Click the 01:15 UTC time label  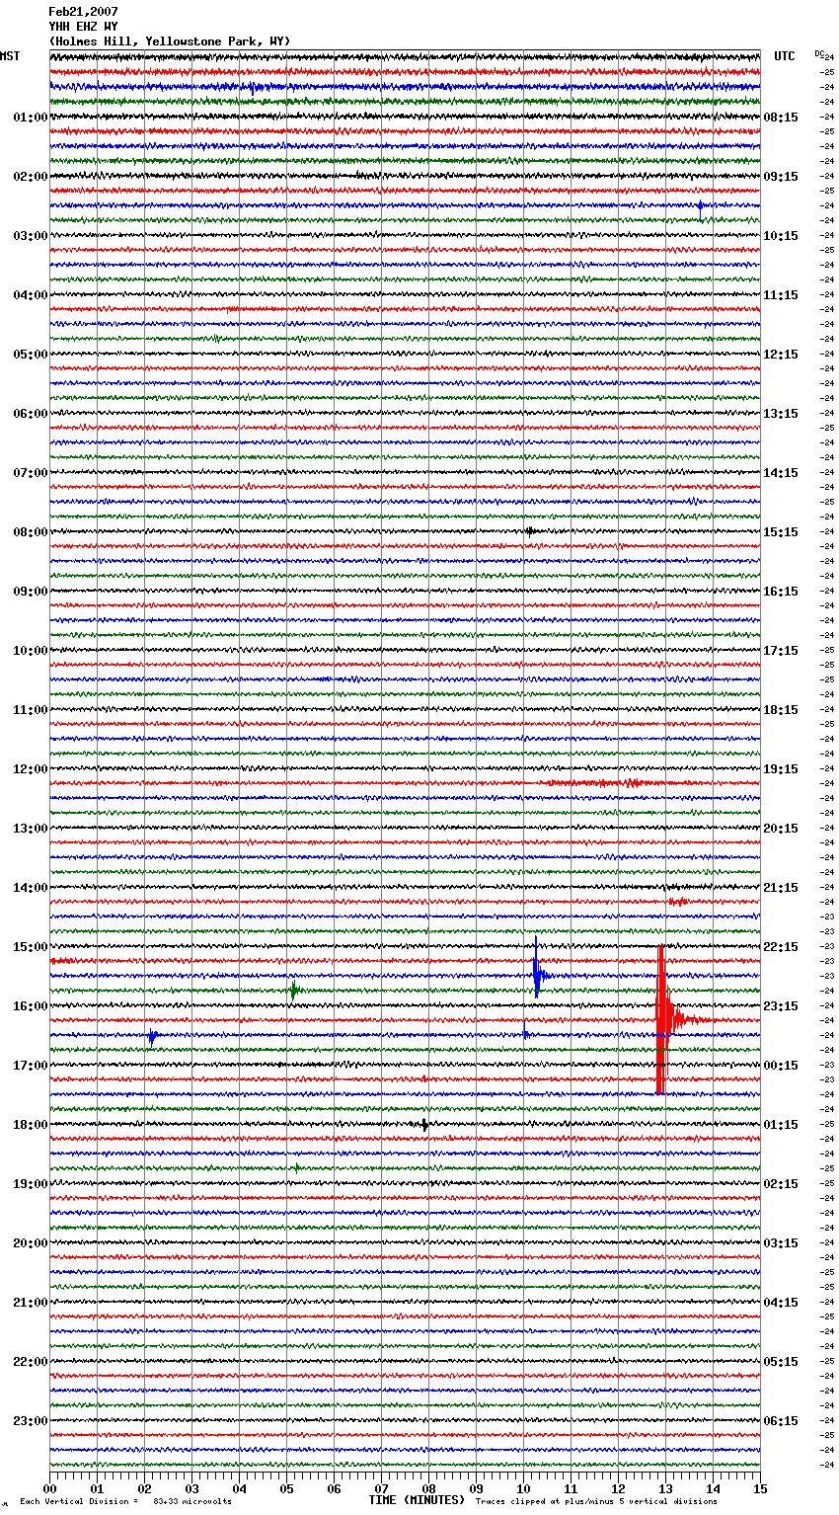tap(781, 1125)
